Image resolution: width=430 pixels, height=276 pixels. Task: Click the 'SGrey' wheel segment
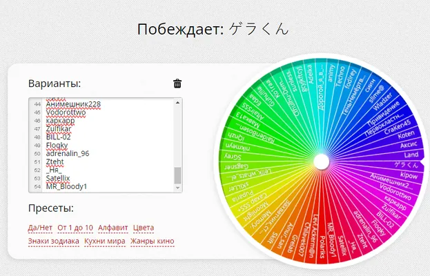pos(233,157)
